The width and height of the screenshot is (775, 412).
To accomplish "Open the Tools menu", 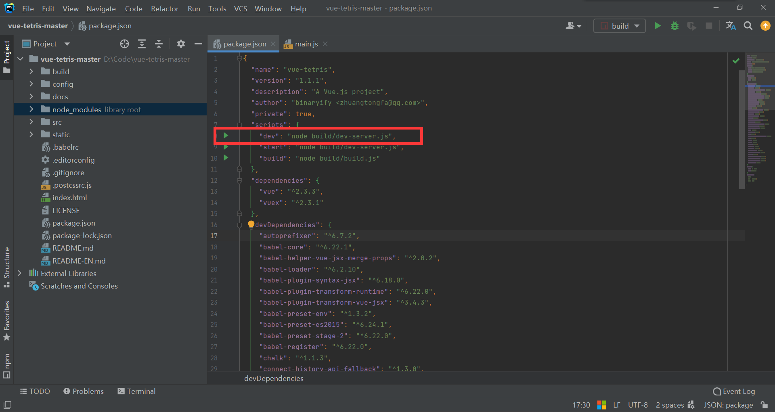I will tap(217, 8).
